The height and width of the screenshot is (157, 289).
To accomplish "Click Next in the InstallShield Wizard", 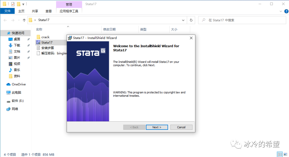I will 157,127.
